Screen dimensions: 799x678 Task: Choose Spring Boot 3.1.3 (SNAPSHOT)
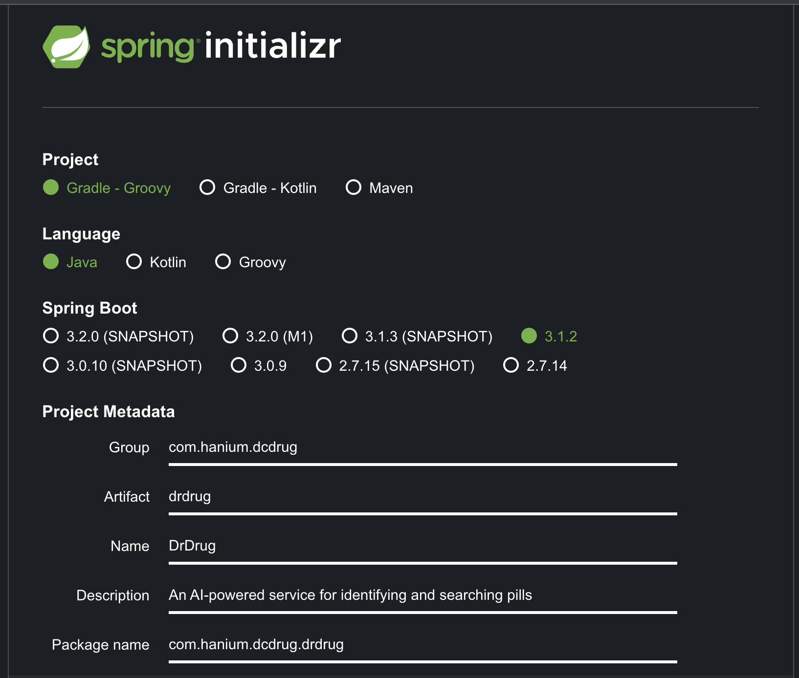point(417,336)
